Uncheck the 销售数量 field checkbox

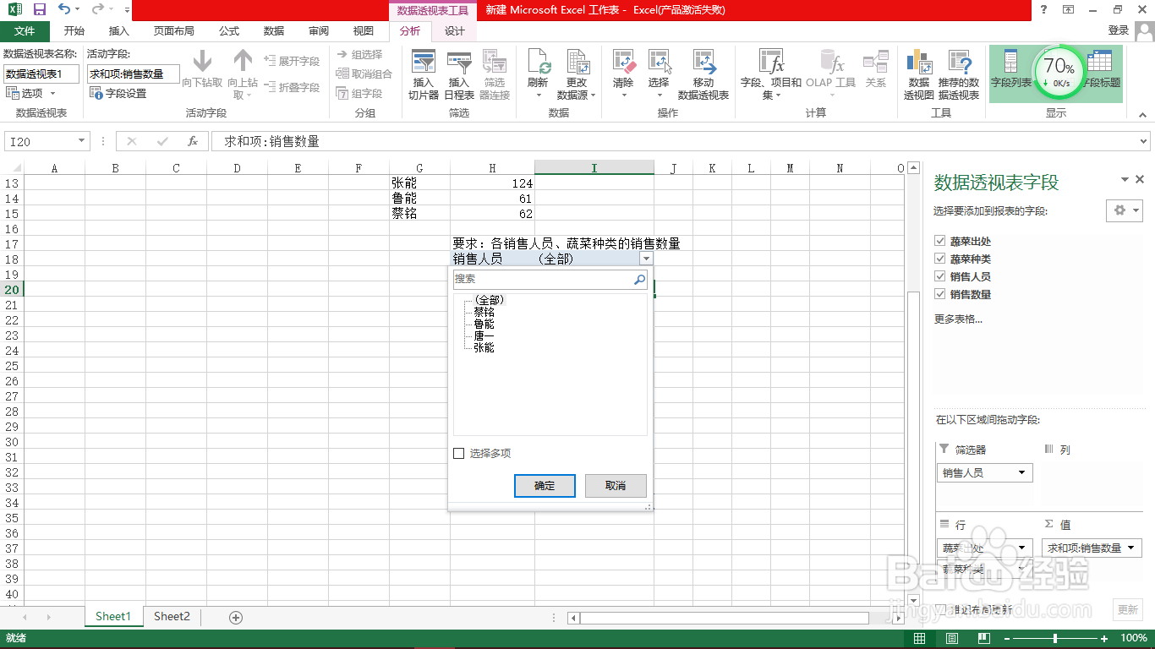click(940, 296)
